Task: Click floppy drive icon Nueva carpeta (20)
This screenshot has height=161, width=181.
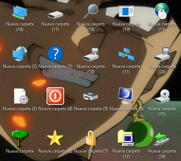Action: (x=162, y=54)
